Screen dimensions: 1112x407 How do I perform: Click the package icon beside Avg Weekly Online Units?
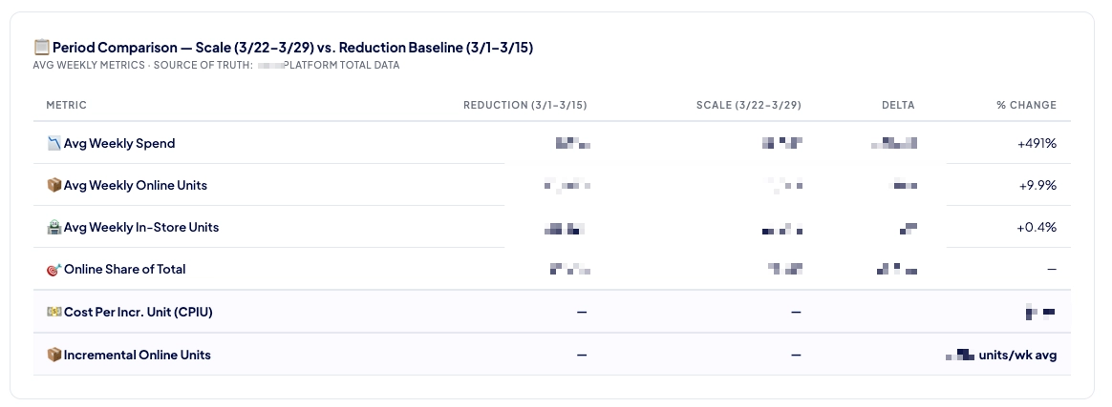53,185
